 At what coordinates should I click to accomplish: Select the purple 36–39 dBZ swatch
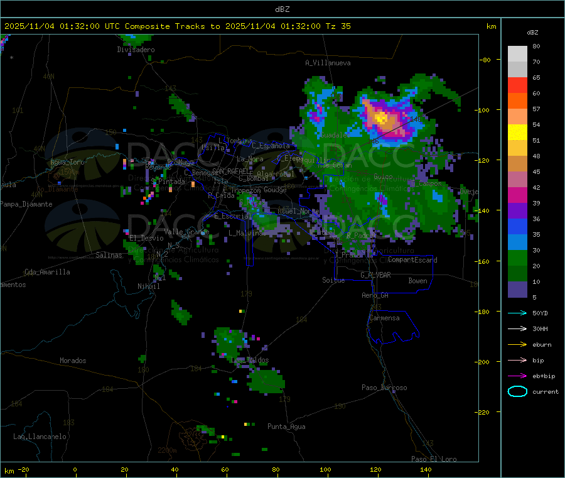click(517, 211)
